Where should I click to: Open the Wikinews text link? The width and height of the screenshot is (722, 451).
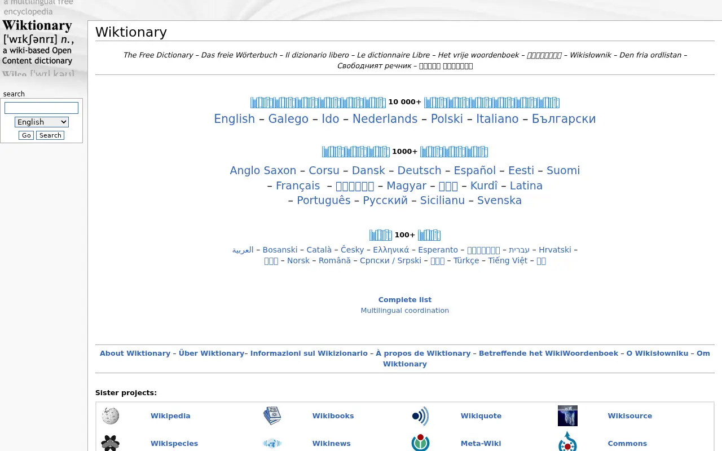point(332,444)
